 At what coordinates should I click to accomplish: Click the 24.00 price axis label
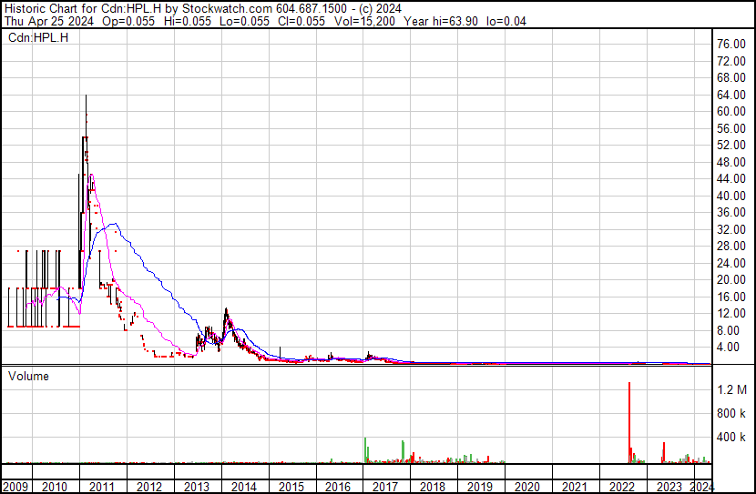(x=731, y=263)
